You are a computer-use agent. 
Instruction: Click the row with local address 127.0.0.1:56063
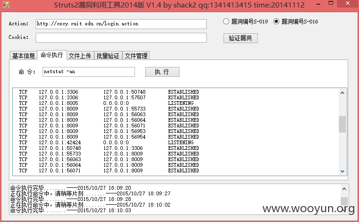(x=109, y=160)
